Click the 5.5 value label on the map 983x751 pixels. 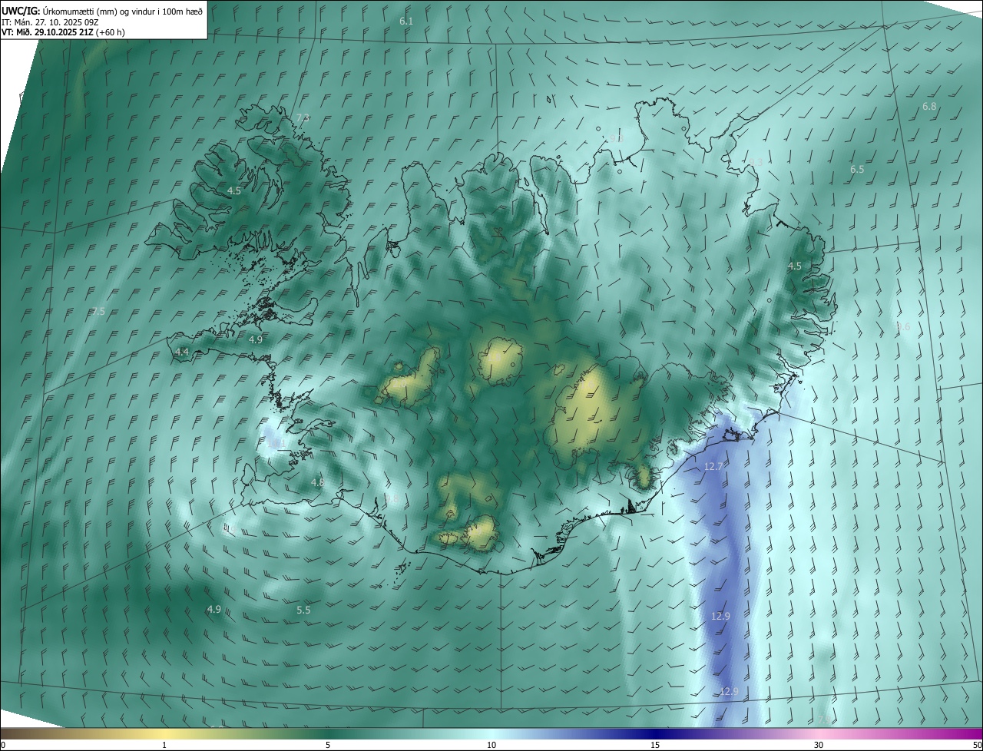coord(303,610)
